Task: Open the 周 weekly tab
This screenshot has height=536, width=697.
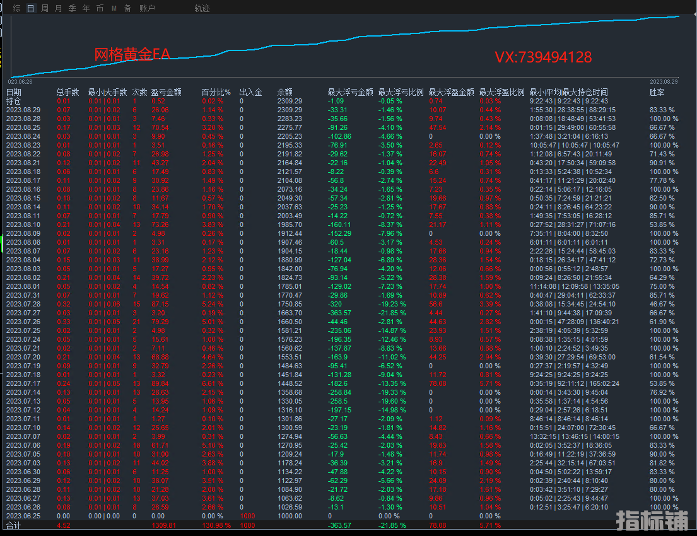Action: pyautogui.click(x=44, y=8)
